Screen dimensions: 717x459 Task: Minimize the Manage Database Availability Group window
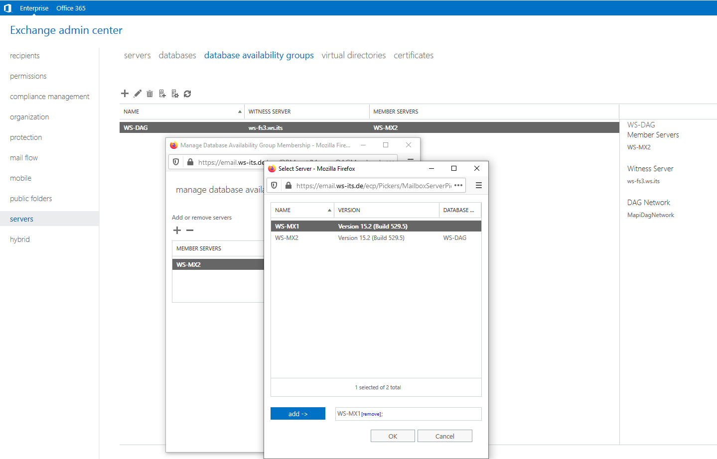(363, 145)
